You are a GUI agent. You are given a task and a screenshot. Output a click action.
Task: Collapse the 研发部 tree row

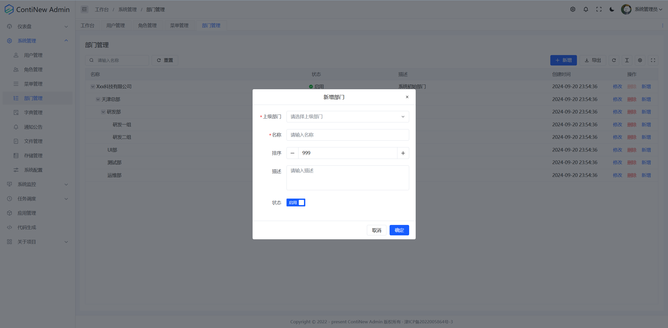103,112
